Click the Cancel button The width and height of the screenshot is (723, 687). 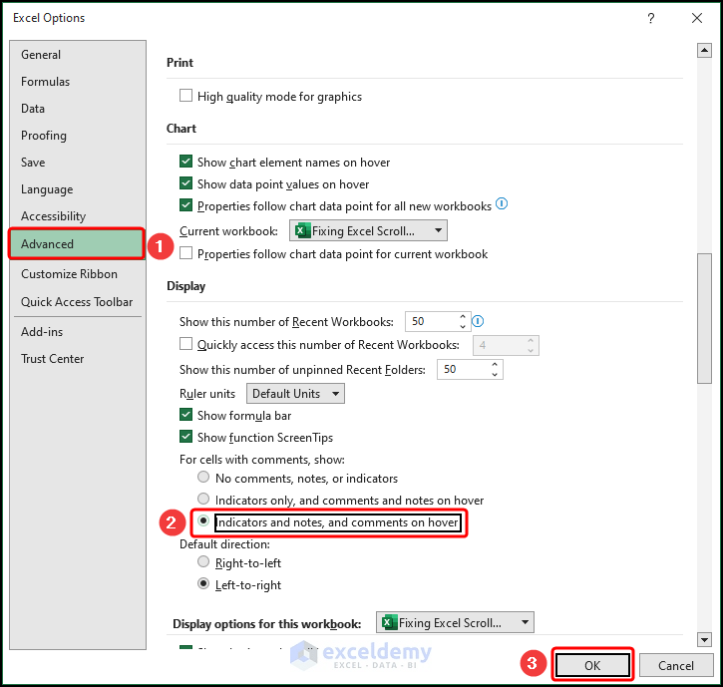tap(675, 665)
